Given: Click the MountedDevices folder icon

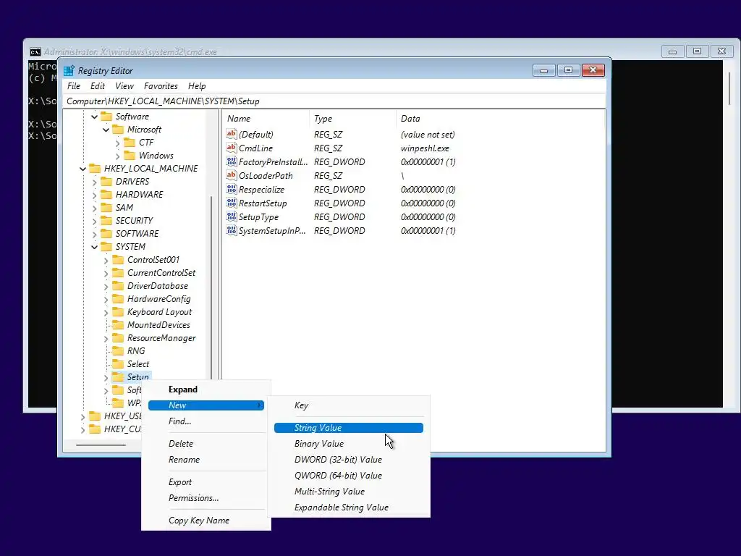Looking at the screenshot, I should 118,325.
